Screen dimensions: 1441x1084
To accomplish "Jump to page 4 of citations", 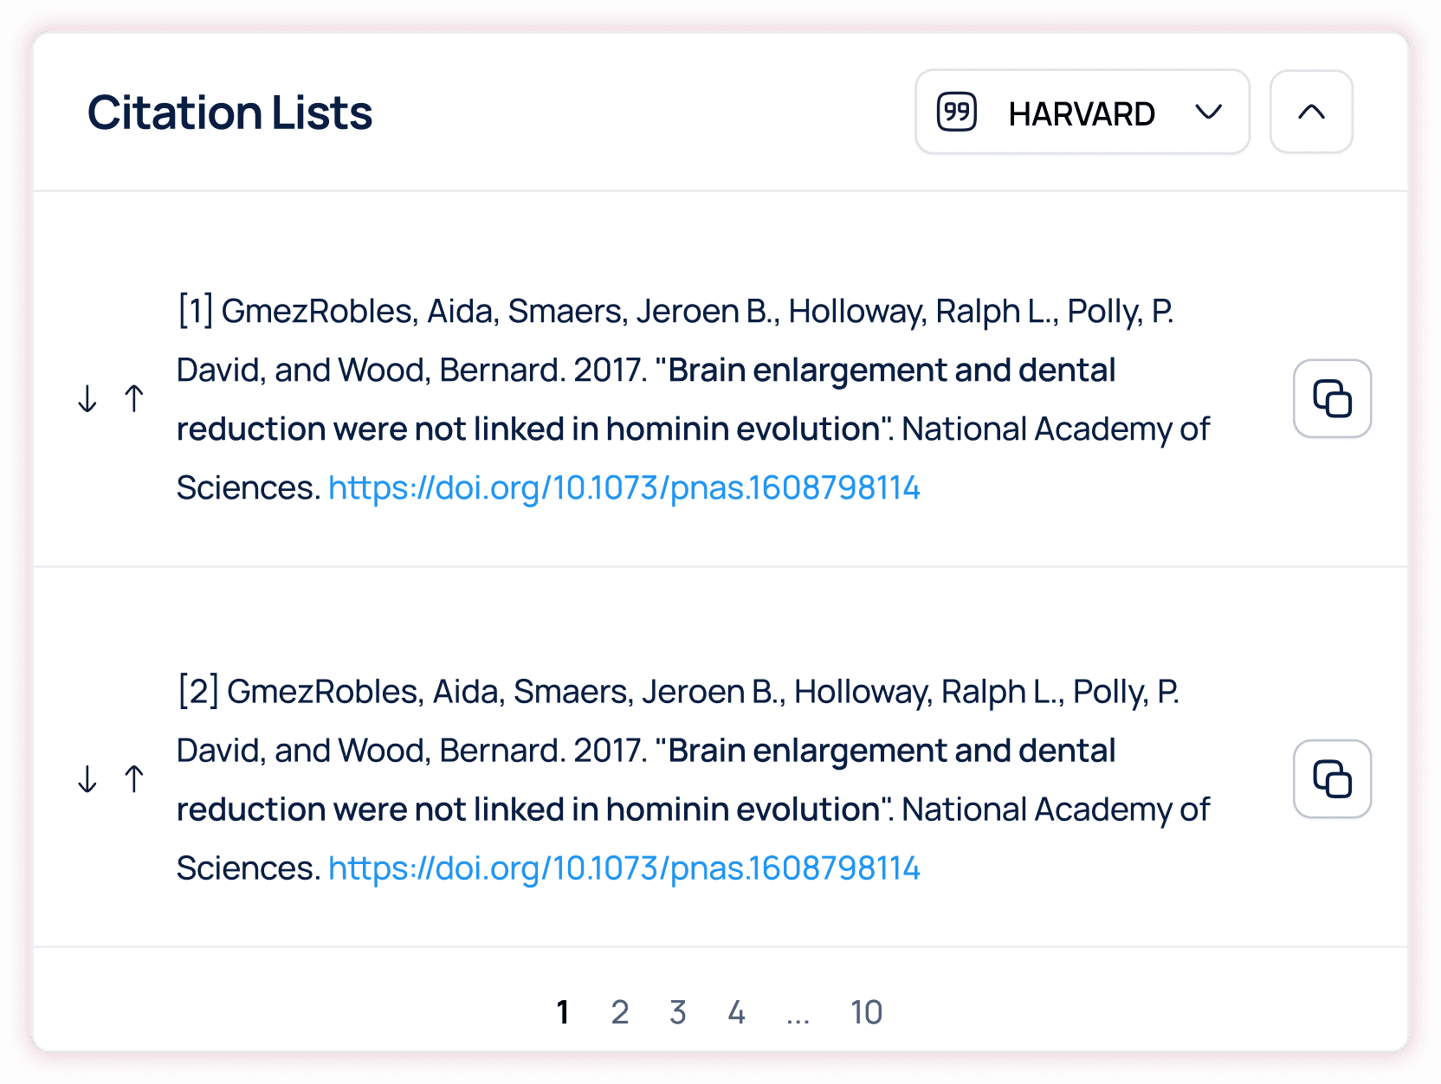I will [x=737, y=1012].
